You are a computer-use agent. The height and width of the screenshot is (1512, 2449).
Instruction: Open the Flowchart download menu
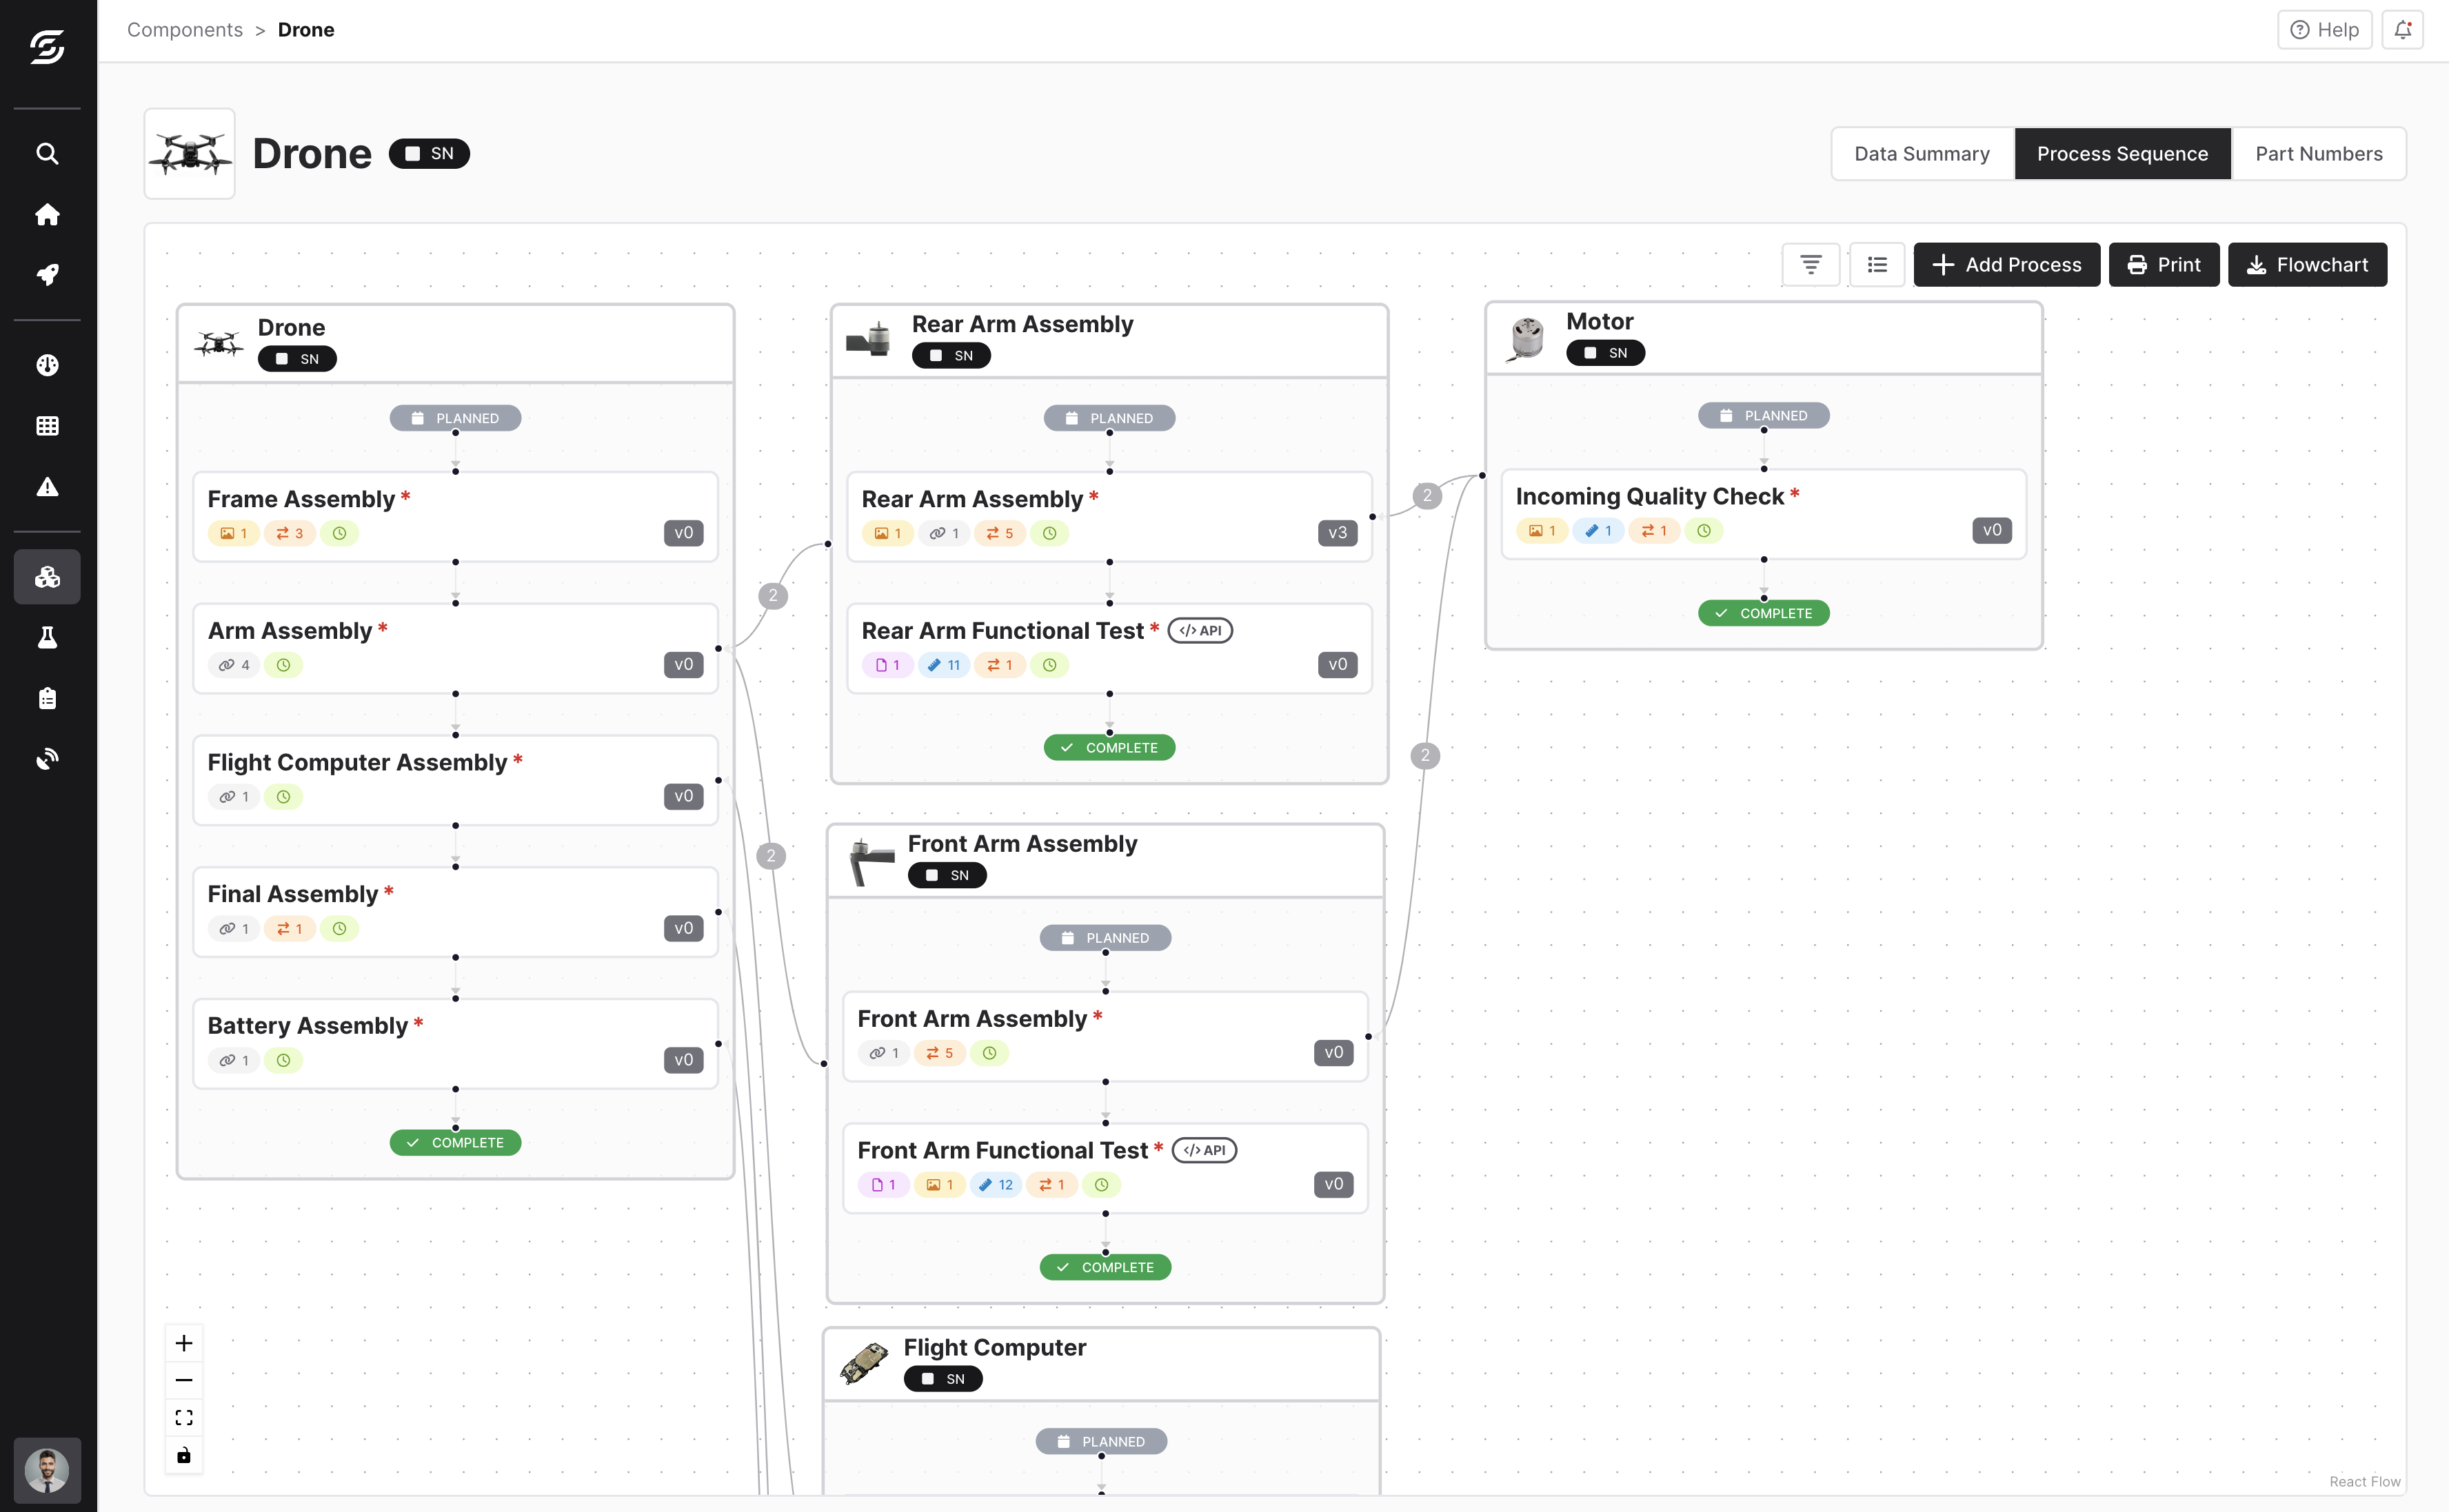[2307, 265]
